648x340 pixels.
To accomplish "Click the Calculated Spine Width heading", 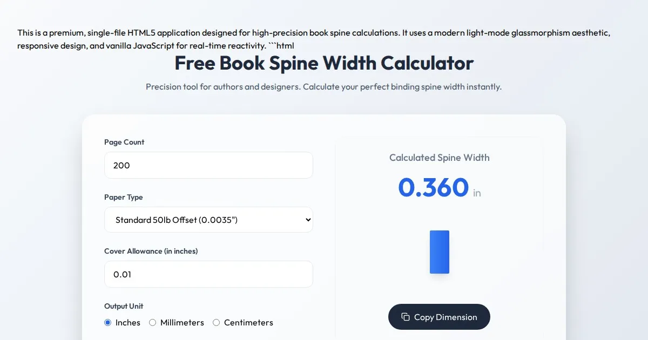I will pyautogui.click(x=440, y=158).
